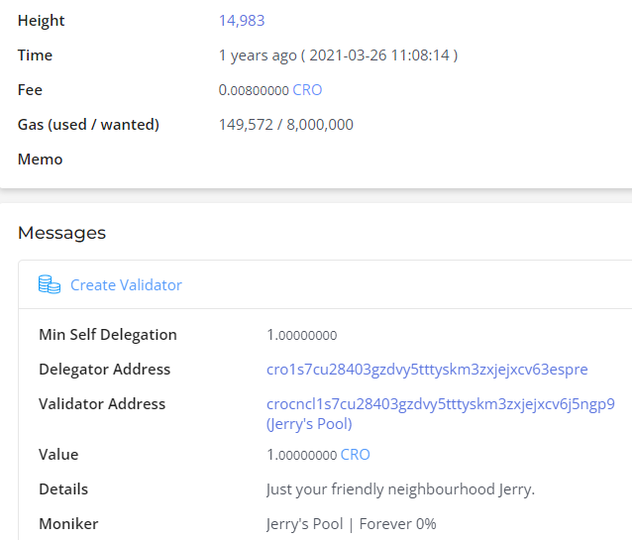Click the CRO link in Value row
The height and width of the screenshot is (540, 632).
point(355,455)
